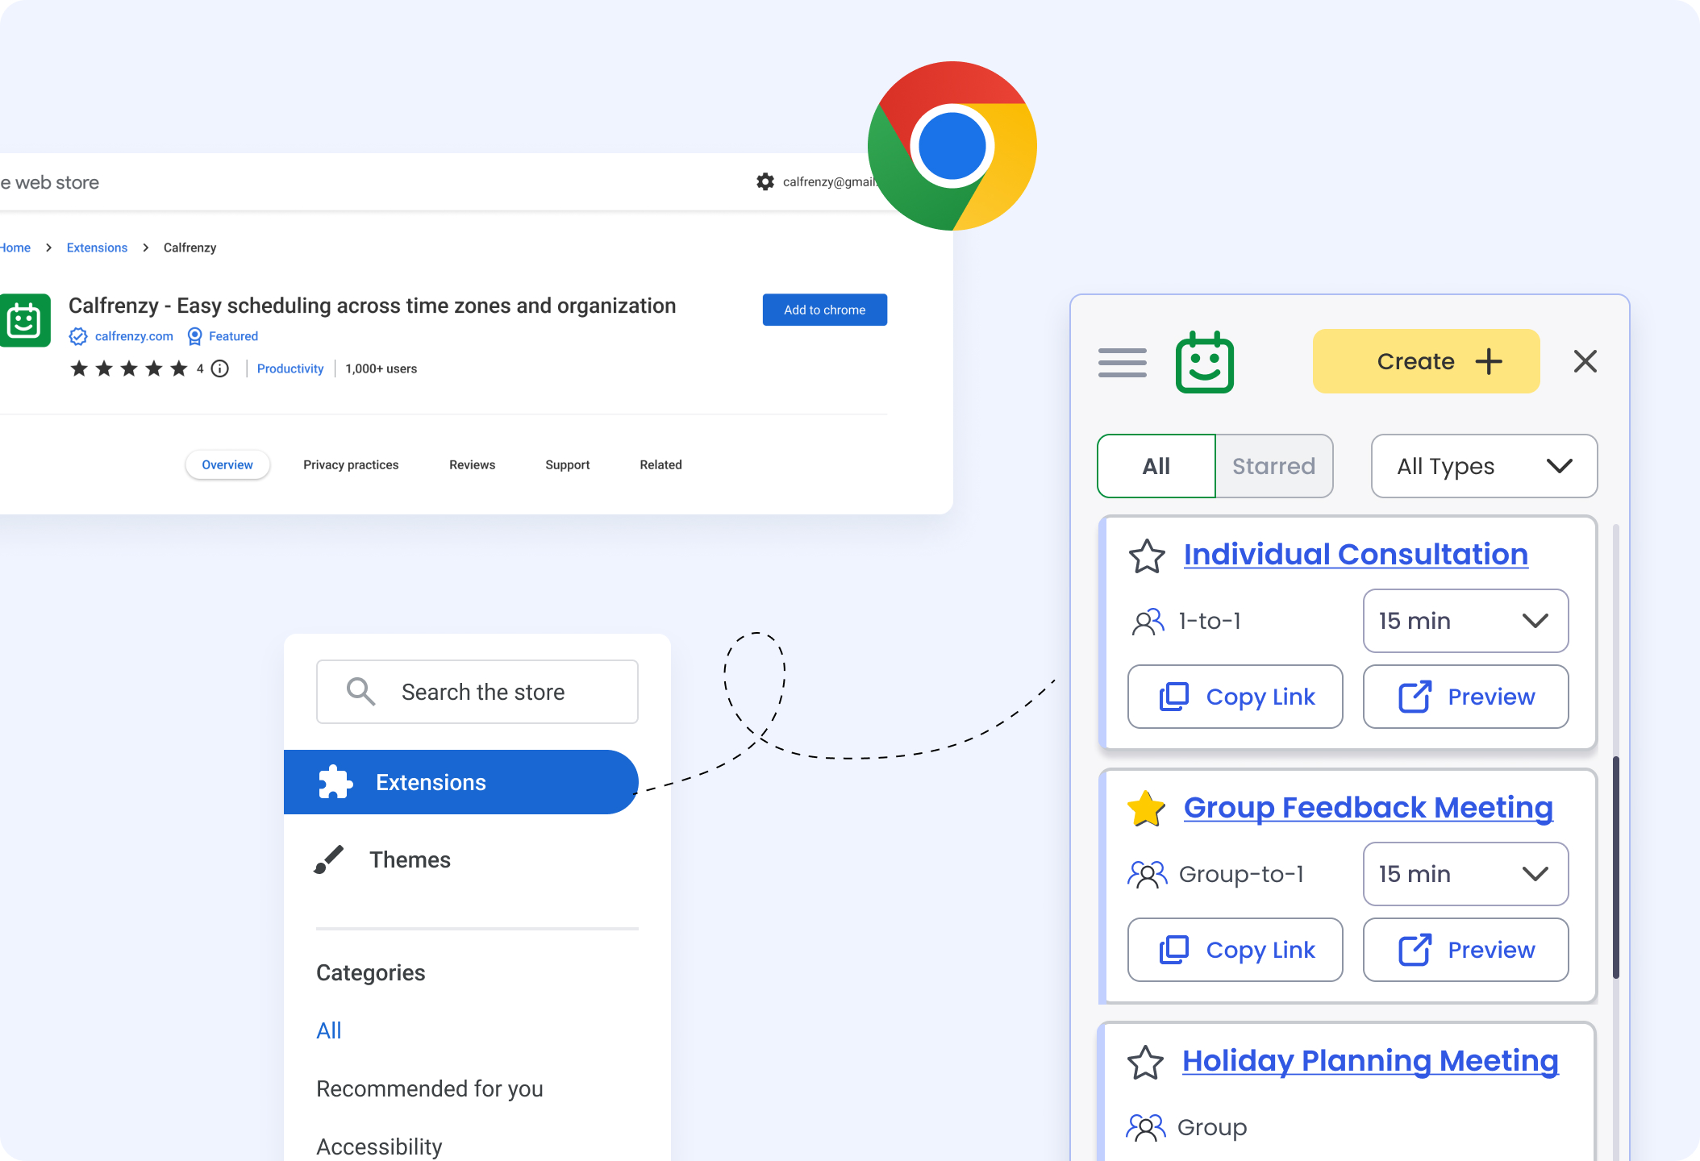Click external-link icon on Group Feedback Preview

[1415, 950]
